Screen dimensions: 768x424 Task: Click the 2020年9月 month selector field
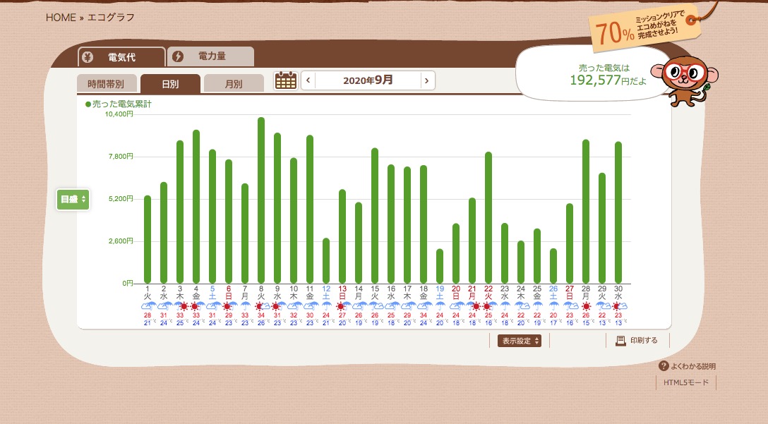(368, 80)
